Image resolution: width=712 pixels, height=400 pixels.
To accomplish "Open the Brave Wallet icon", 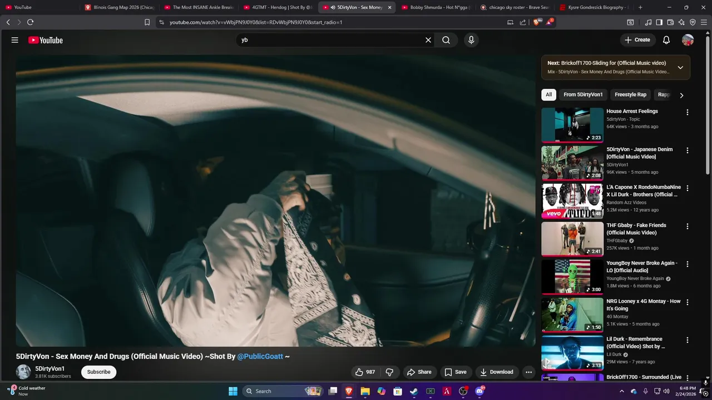I will (670, 22).
